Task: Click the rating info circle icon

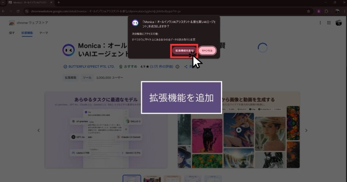Action: [x=177, y=67]
